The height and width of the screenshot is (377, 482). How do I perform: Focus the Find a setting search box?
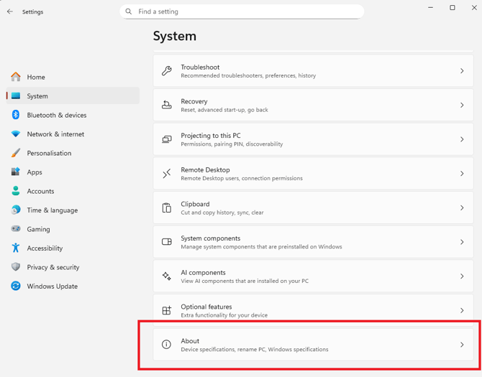pos(242,11)
